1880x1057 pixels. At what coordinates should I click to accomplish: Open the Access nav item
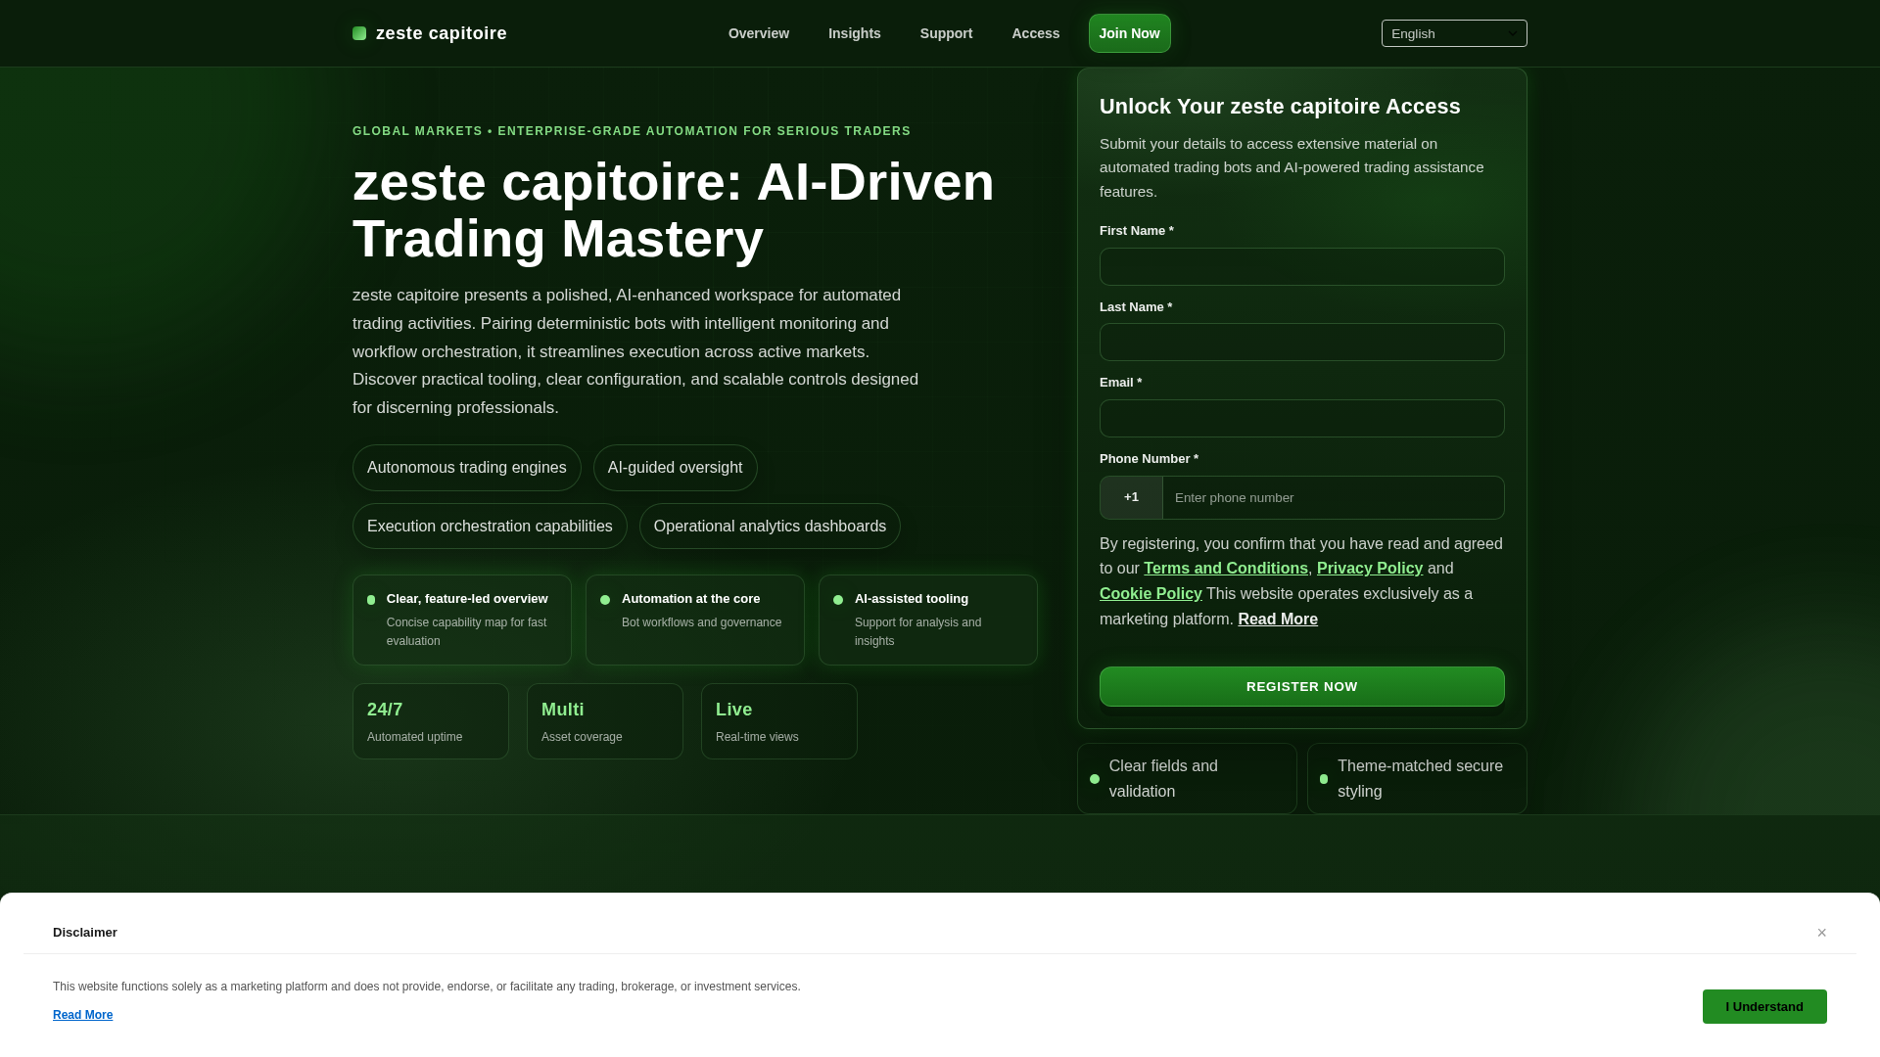(1035, 33)
